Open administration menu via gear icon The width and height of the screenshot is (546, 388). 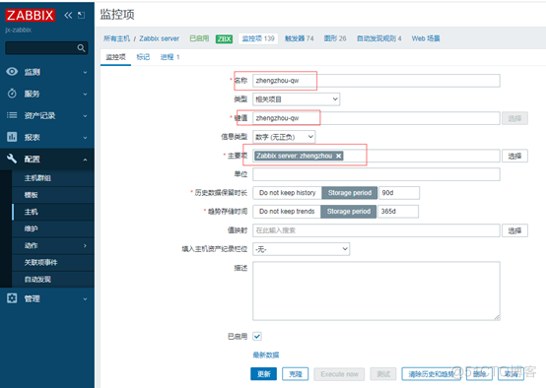(x=12, y=298)
